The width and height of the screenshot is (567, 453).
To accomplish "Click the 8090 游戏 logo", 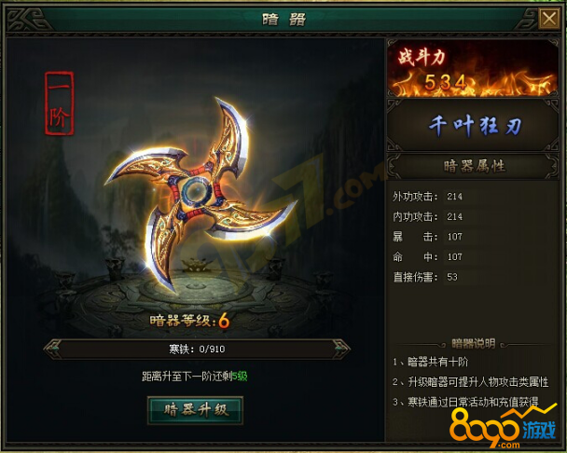I will [503, 427].
